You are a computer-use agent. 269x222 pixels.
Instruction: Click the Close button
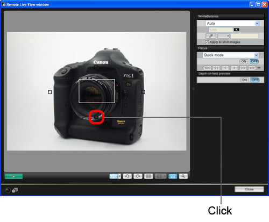tap(249, 189)
